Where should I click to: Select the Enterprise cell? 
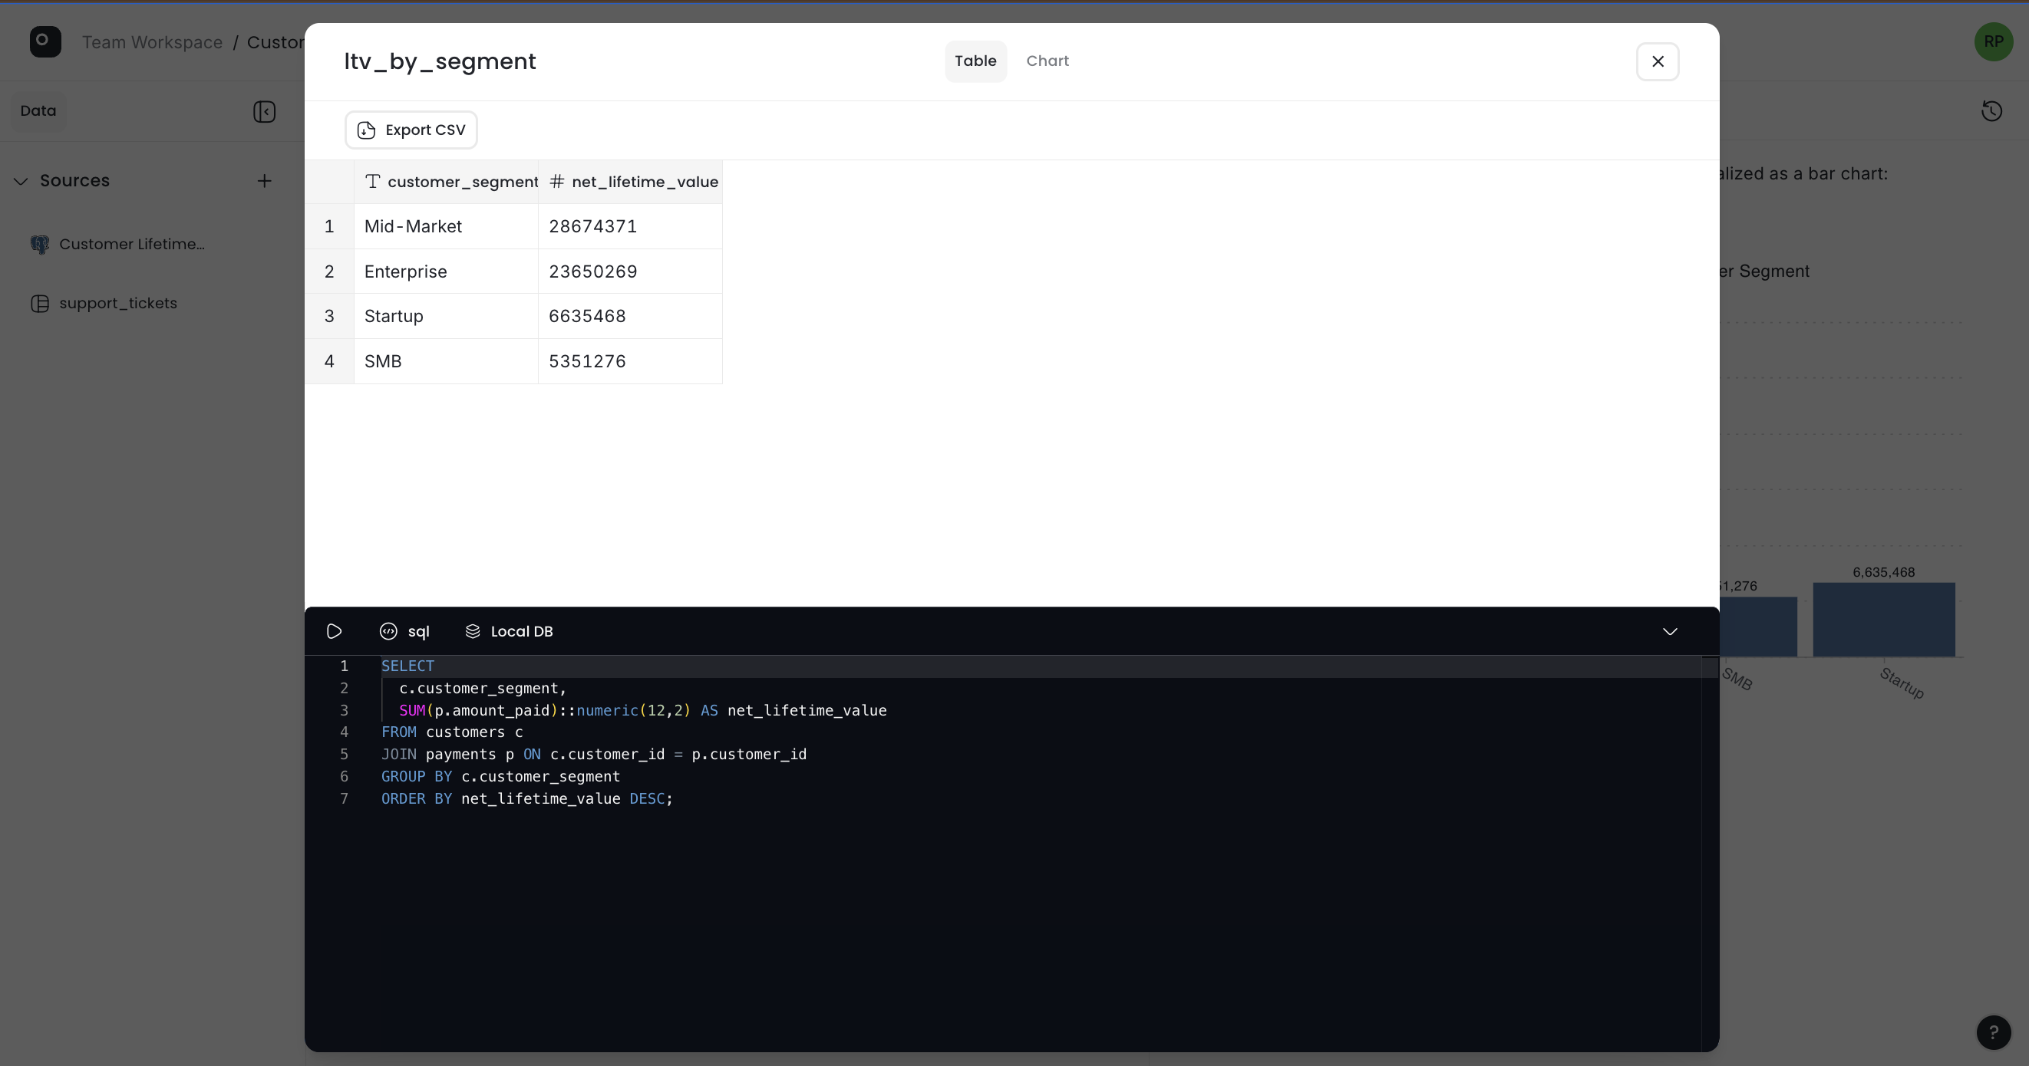pos(447,271)
